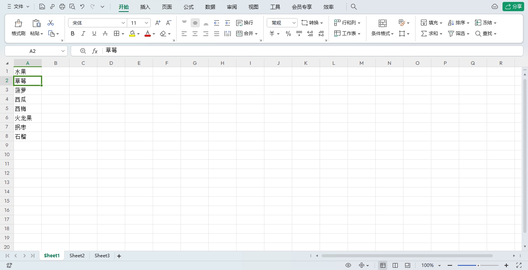Align text to the left horizontally
The width and height of the screenshot is (528, 270).
coord(184,34)
